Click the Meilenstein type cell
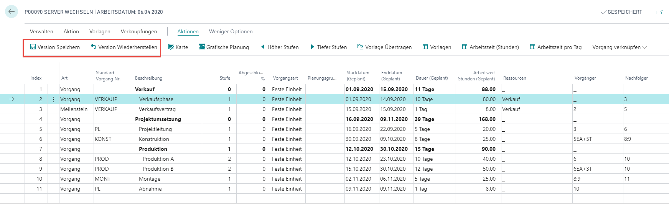669x204 pixels. pos(76,109)
